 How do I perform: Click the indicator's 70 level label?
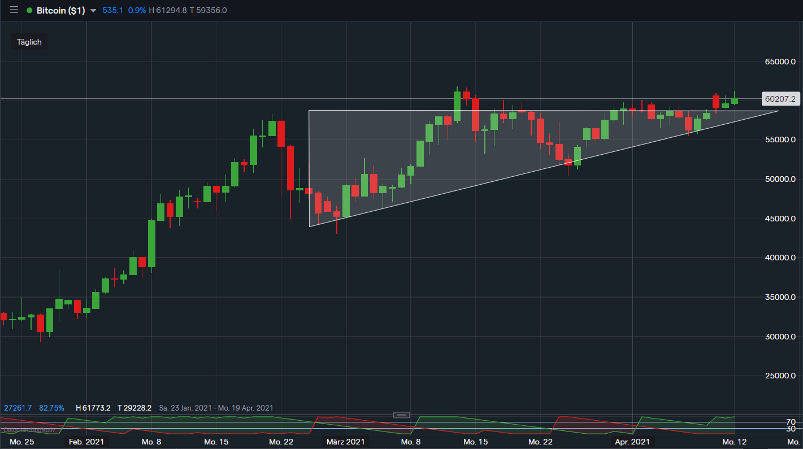[x=791, y=422]
